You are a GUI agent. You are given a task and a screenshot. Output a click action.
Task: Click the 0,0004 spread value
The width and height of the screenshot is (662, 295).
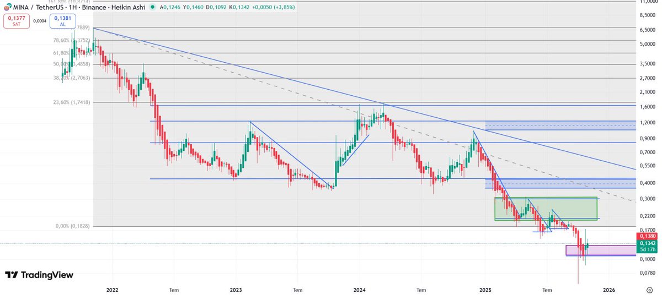click(40, 21)
